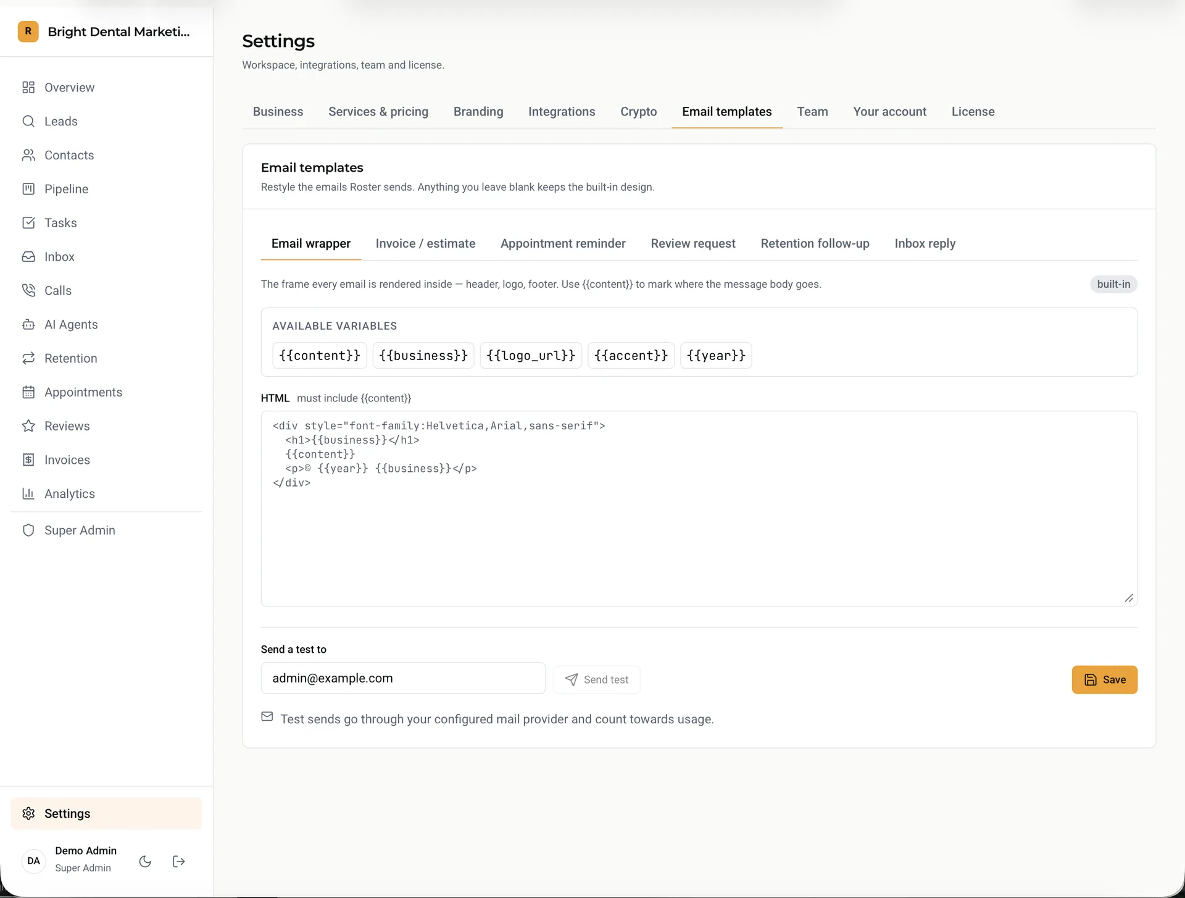1185x898 pixels.
Task: Click the log out icon
Action: point(179,862)
